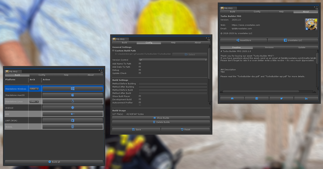Open Discord via the Discord icon

232,98
